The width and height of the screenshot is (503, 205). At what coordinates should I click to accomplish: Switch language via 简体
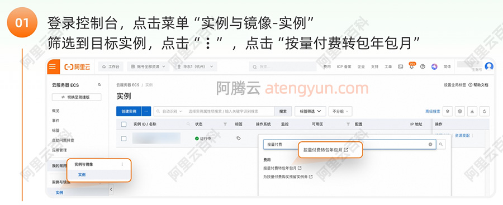447,66
